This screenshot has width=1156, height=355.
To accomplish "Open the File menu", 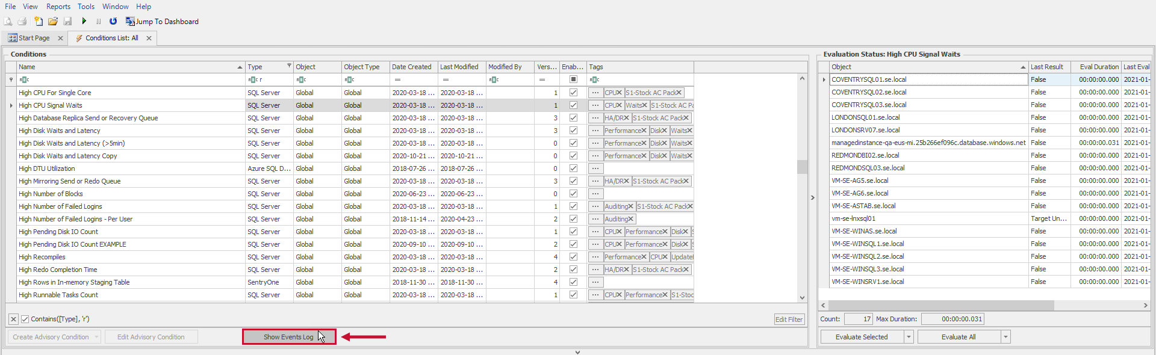I will tap(10, 7).
